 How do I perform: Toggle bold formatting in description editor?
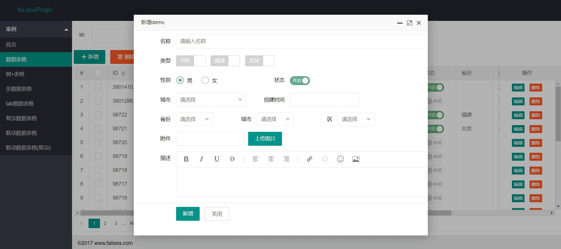coord(186,159)
